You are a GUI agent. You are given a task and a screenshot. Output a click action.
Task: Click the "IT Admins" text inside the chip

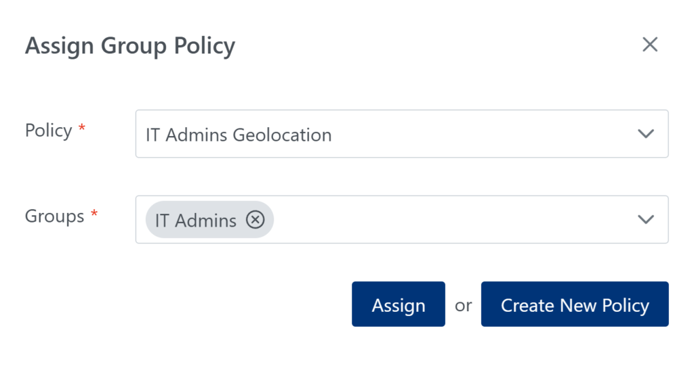[x=196, y=221]
